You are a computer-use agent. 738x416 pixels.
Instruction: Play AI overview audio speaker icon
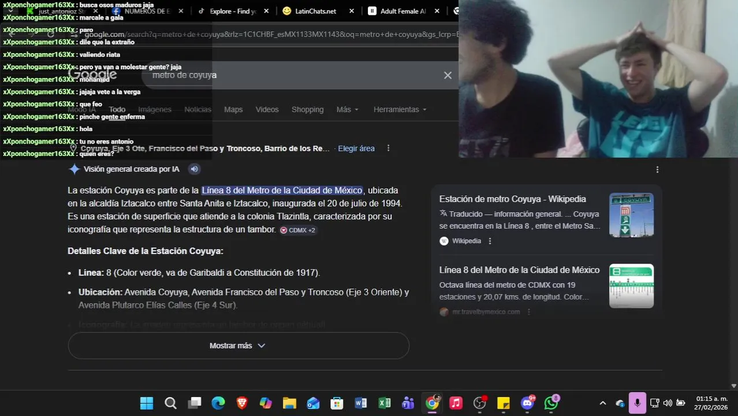[x=194, y=169]
